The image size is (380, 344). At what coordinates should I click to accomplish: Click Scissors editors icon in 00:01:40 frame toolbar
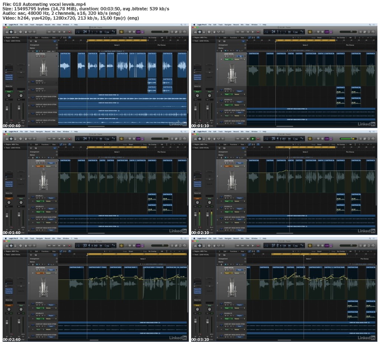(34, 139)
